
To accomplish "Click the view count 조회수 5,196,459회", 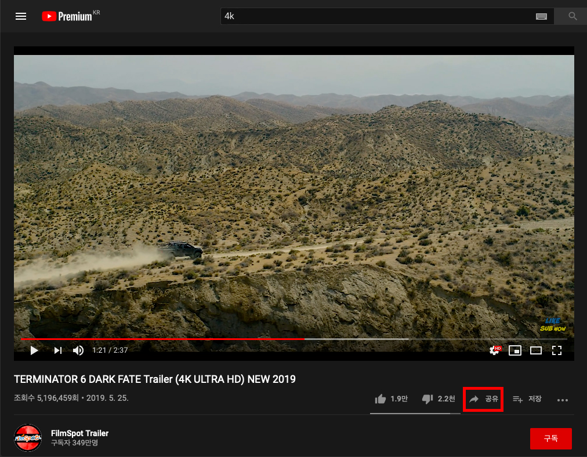I will (x=46, y=398).
